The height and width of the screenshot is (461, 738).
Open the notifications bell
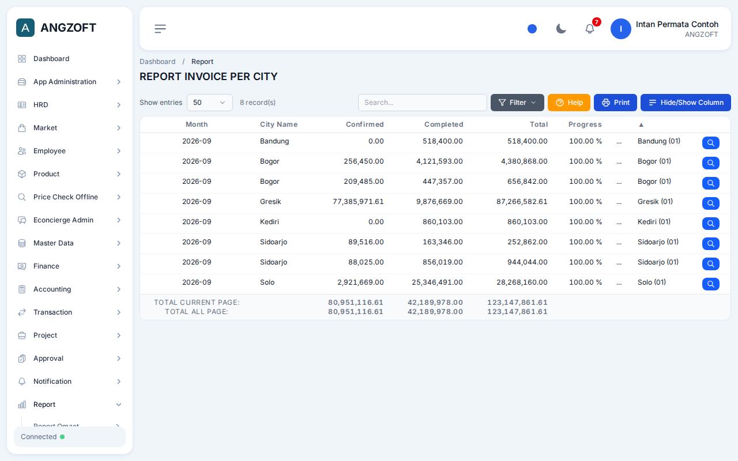[590, 29]
